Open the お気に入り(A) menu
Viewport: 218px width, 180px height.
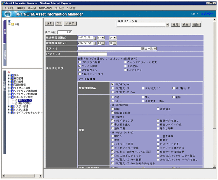coord(45,8)
